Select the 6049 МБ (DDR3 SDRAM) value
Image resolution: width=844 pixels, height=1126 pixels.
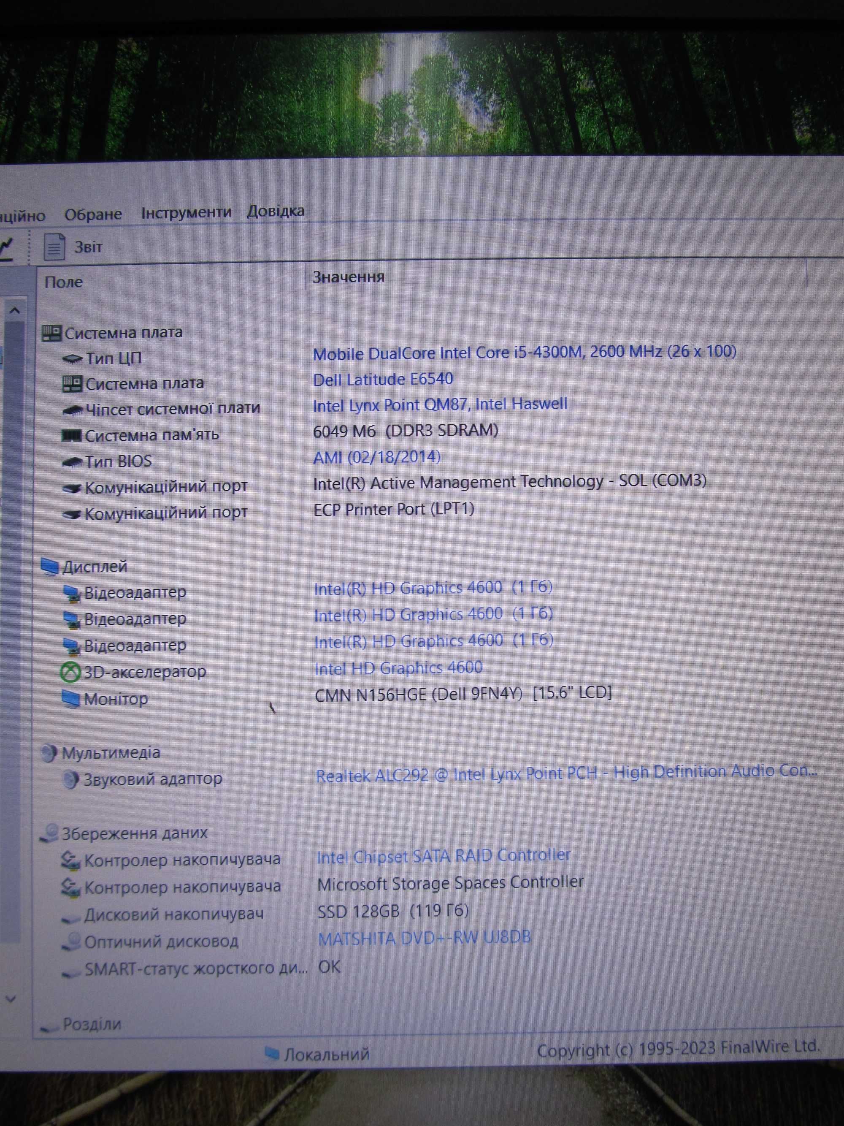coord(406,431)
